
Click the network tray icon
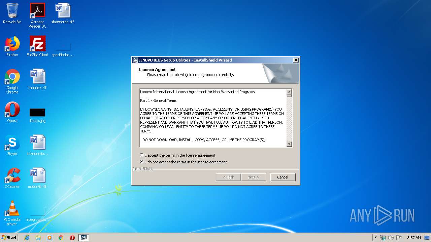click(x=383, y=238)
